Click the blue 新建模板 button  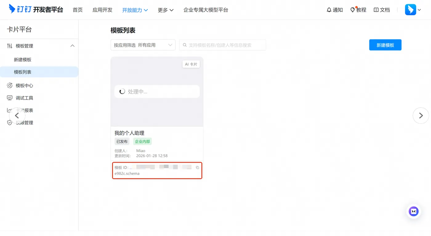click(385, 45)
